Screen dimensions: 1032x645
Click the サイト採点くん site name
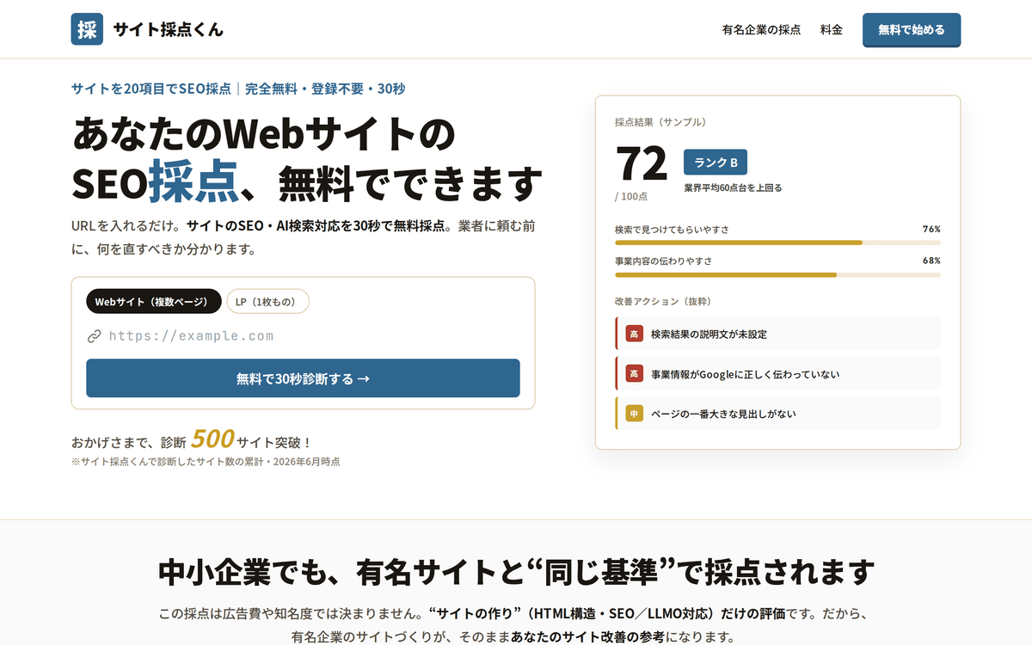pyautogui.click(x=168, y=29)
